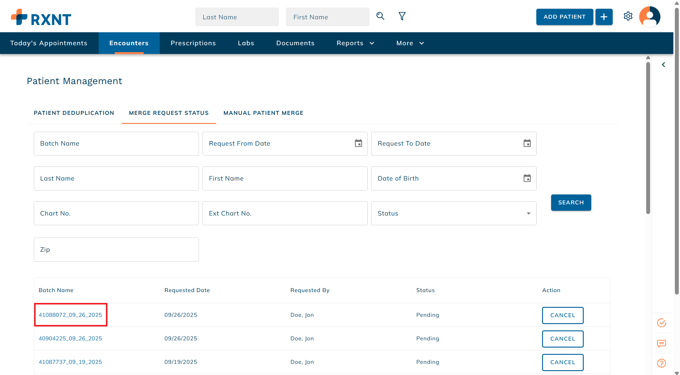Click the orange checkmark tasks icon

(661, 323)
